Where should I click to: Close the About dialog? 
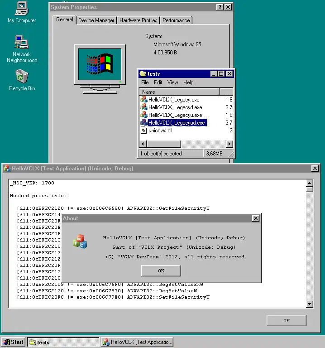(x=256, y=218)
